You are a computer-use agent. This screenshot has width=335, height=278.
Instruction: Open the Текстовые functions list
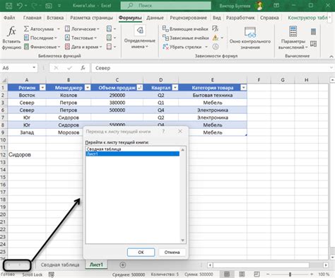pos(81,37)
